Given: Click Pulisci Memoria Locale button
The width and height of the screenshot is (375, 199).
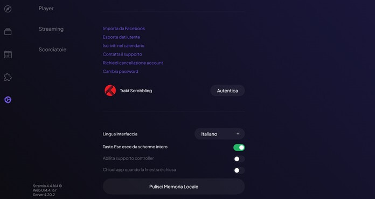Looking at the screenshot, I should pos(173,187).
